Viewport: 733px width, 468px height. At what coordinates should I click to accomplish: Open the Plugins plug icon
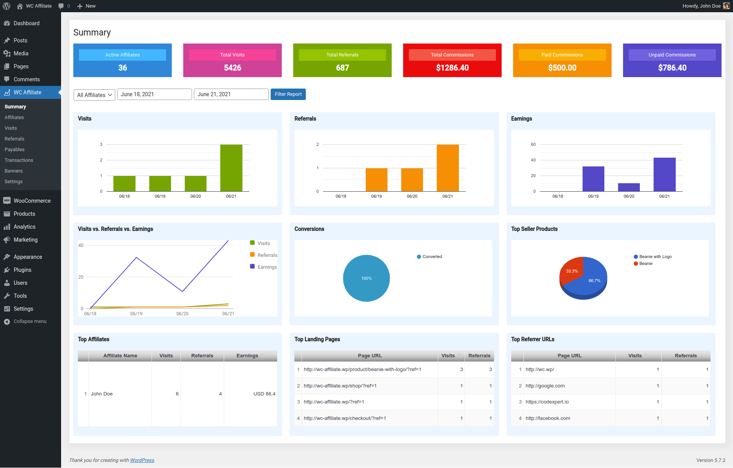[8, 270]
